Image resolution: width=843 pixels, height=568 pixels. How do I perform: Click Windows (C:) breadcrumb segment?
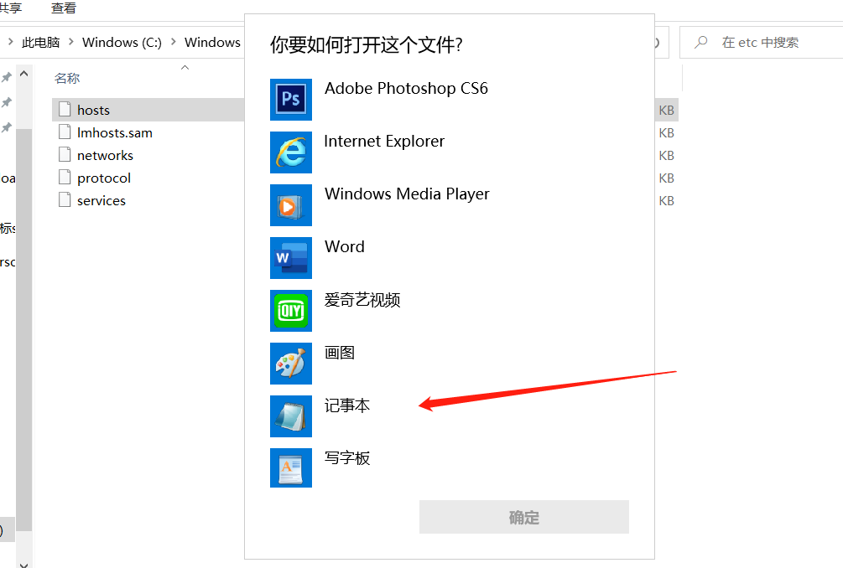pyautogui.click(x=122, y=43)
